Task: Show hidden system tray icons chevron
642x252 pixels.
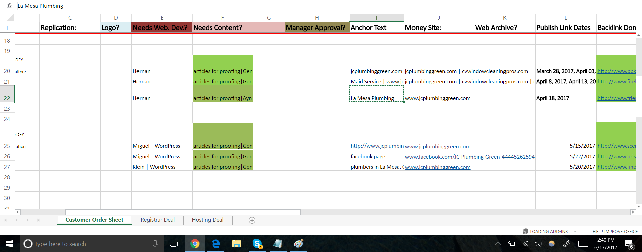Action: [498, 244]
